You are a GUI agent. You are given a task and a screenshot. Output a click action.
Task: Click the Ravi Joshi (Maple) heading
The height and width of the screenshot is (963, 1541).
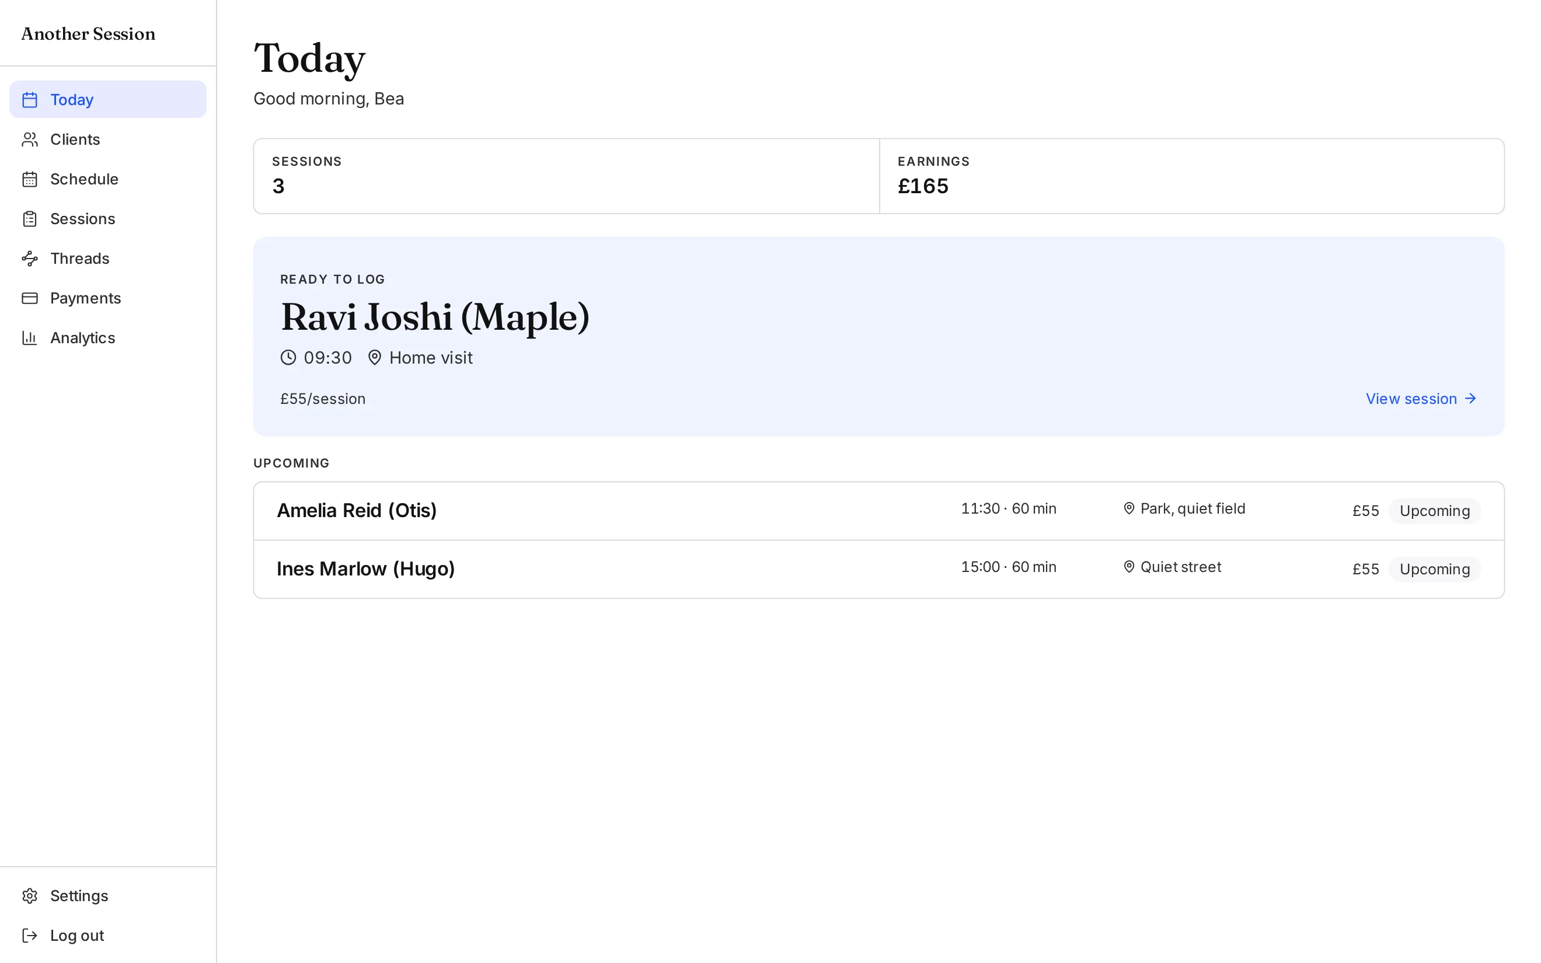pos(435,317)
